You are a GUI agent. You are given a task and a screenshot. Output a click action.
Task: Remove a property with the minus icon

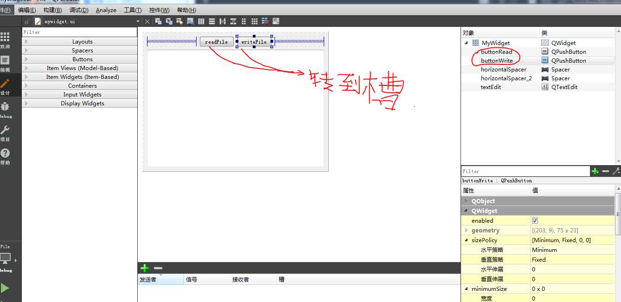pos(606,171)
